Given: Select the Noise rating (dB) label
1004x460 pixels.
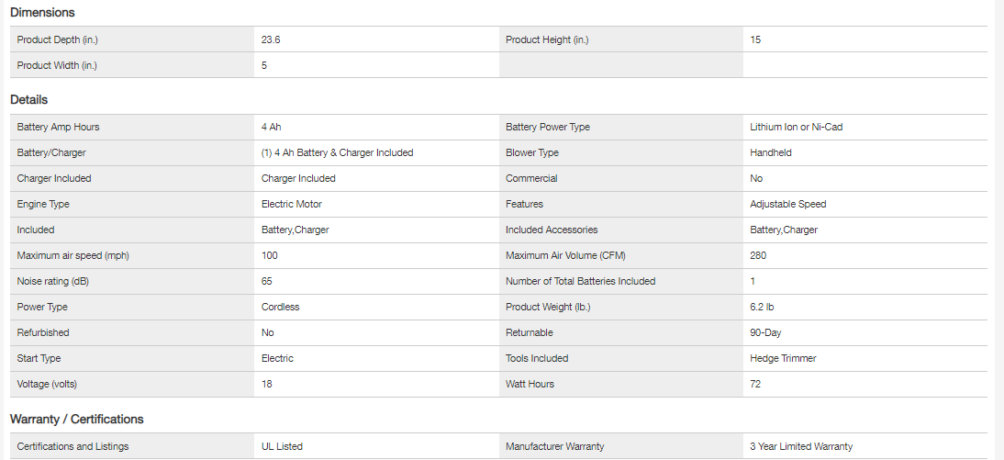Looking at the screenshot, I should (53, 281).
